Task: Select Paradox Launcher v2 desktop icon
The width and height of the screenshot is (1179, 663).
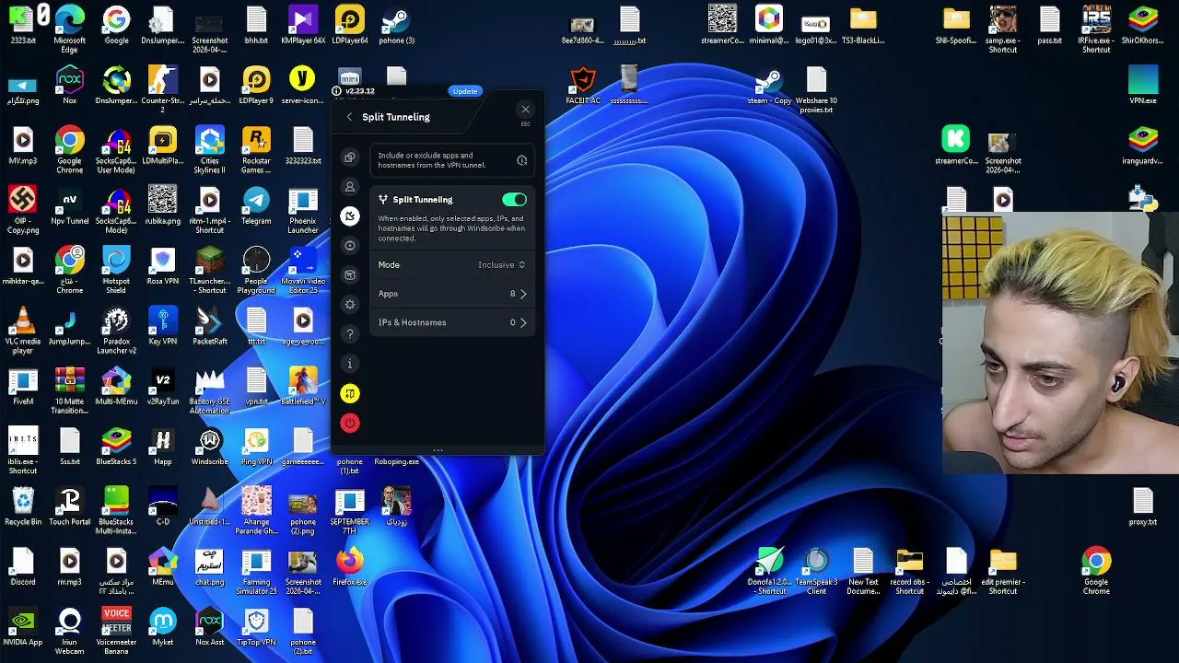Action: (116, 331)
